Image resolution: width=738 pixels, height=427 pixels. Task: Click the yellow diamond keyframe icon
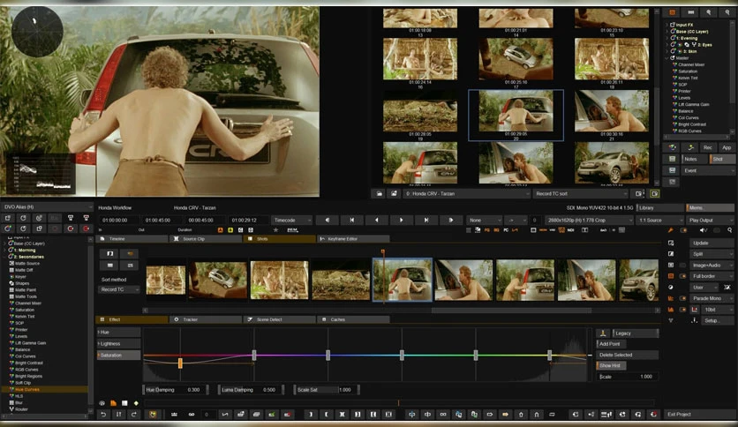(136, 403)
